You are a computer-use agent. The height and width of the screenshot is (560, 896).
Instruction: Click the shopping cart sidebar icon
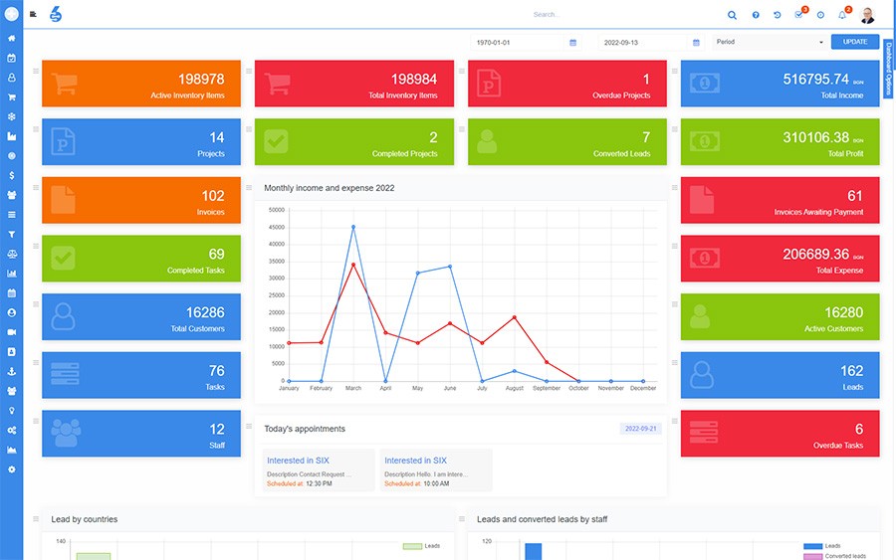(11, 97)
